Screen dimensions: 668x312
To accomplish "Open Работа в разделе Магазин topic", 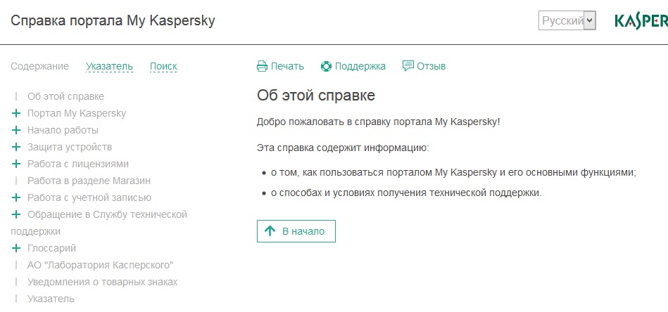I will point(89,181).
